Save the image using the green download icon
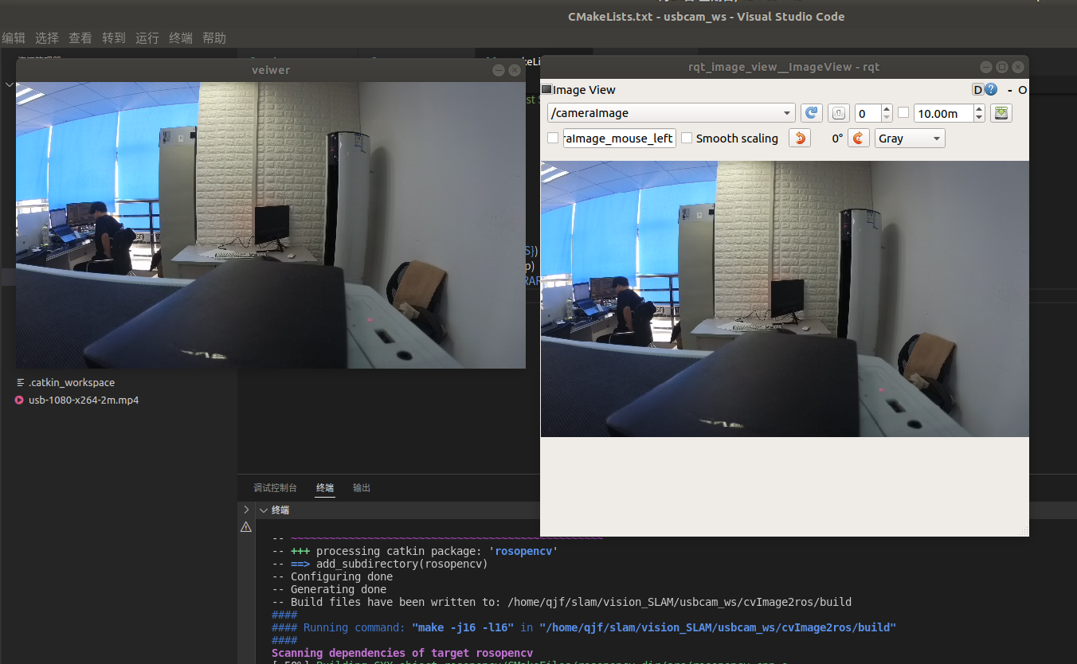 click(1001, 113)
